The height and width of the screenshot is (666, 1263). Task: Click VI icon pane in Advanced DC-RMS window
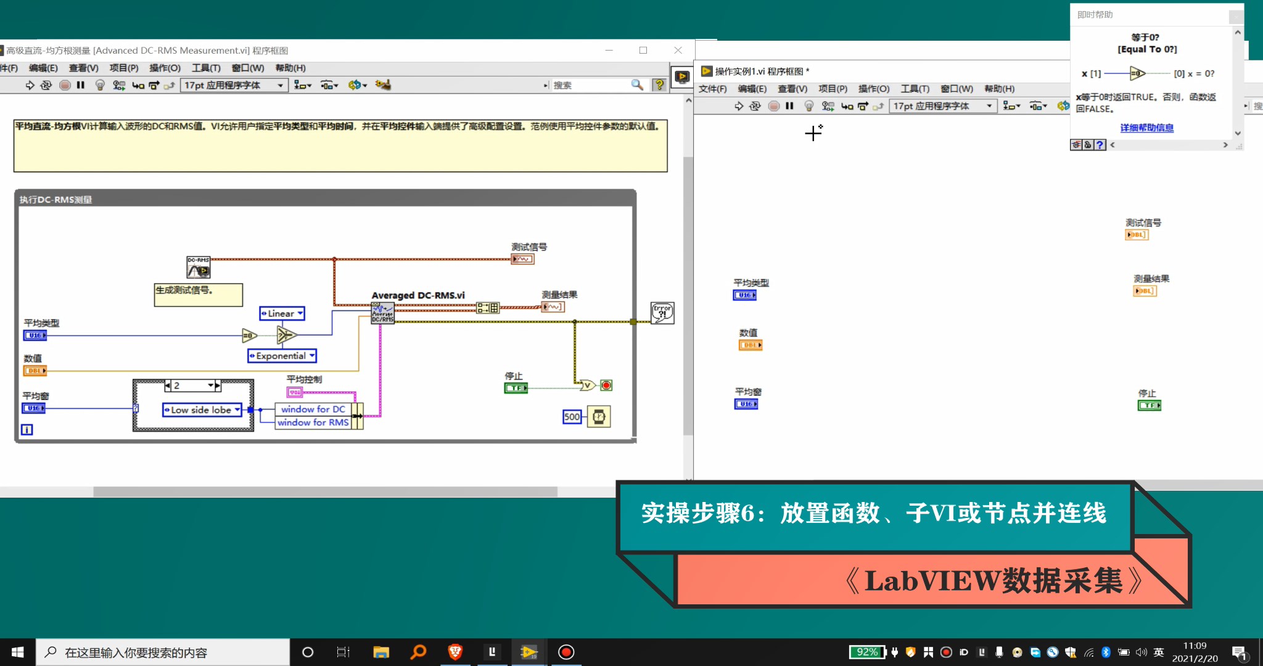[681, 77]
